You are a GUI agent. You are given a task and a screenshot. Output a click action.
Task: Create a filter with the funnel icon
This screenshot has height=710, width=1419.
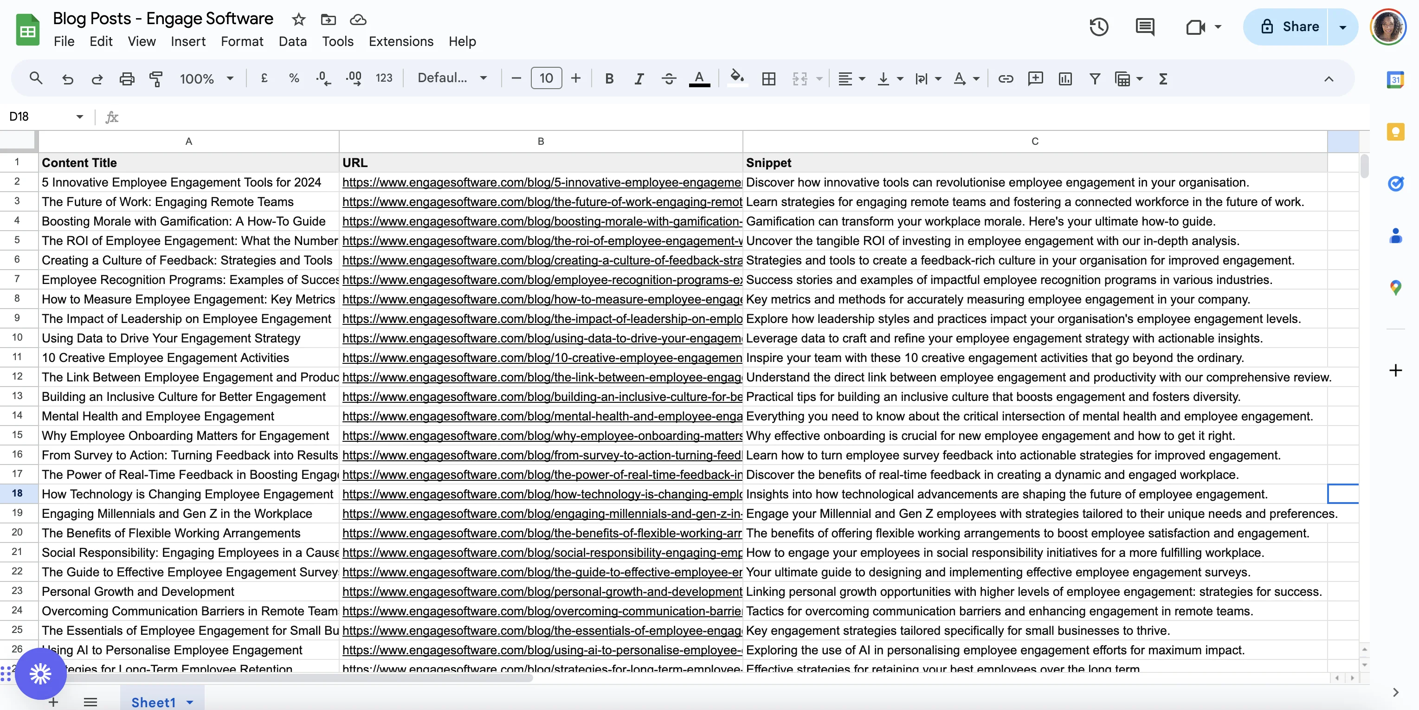(1095, 79)
